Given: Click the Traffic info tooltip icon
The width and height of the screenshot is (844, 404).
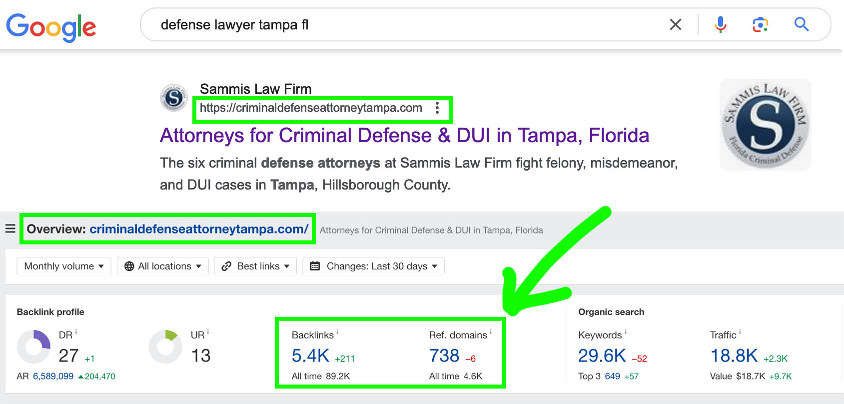Looking at the screenshot, I should [x=740, y=332].
